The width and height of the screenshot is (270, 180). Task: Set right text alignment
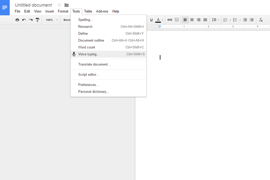coord(198,20)
